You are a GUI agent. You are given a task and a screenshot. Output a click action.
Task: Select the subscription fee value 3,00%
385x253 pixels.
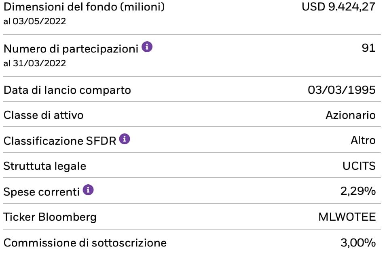pos(358,243)
